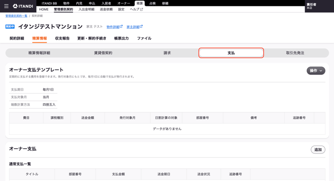Click 日割計算の対象 column header
This screenshot has width=334, height=181.
point(167,118)
